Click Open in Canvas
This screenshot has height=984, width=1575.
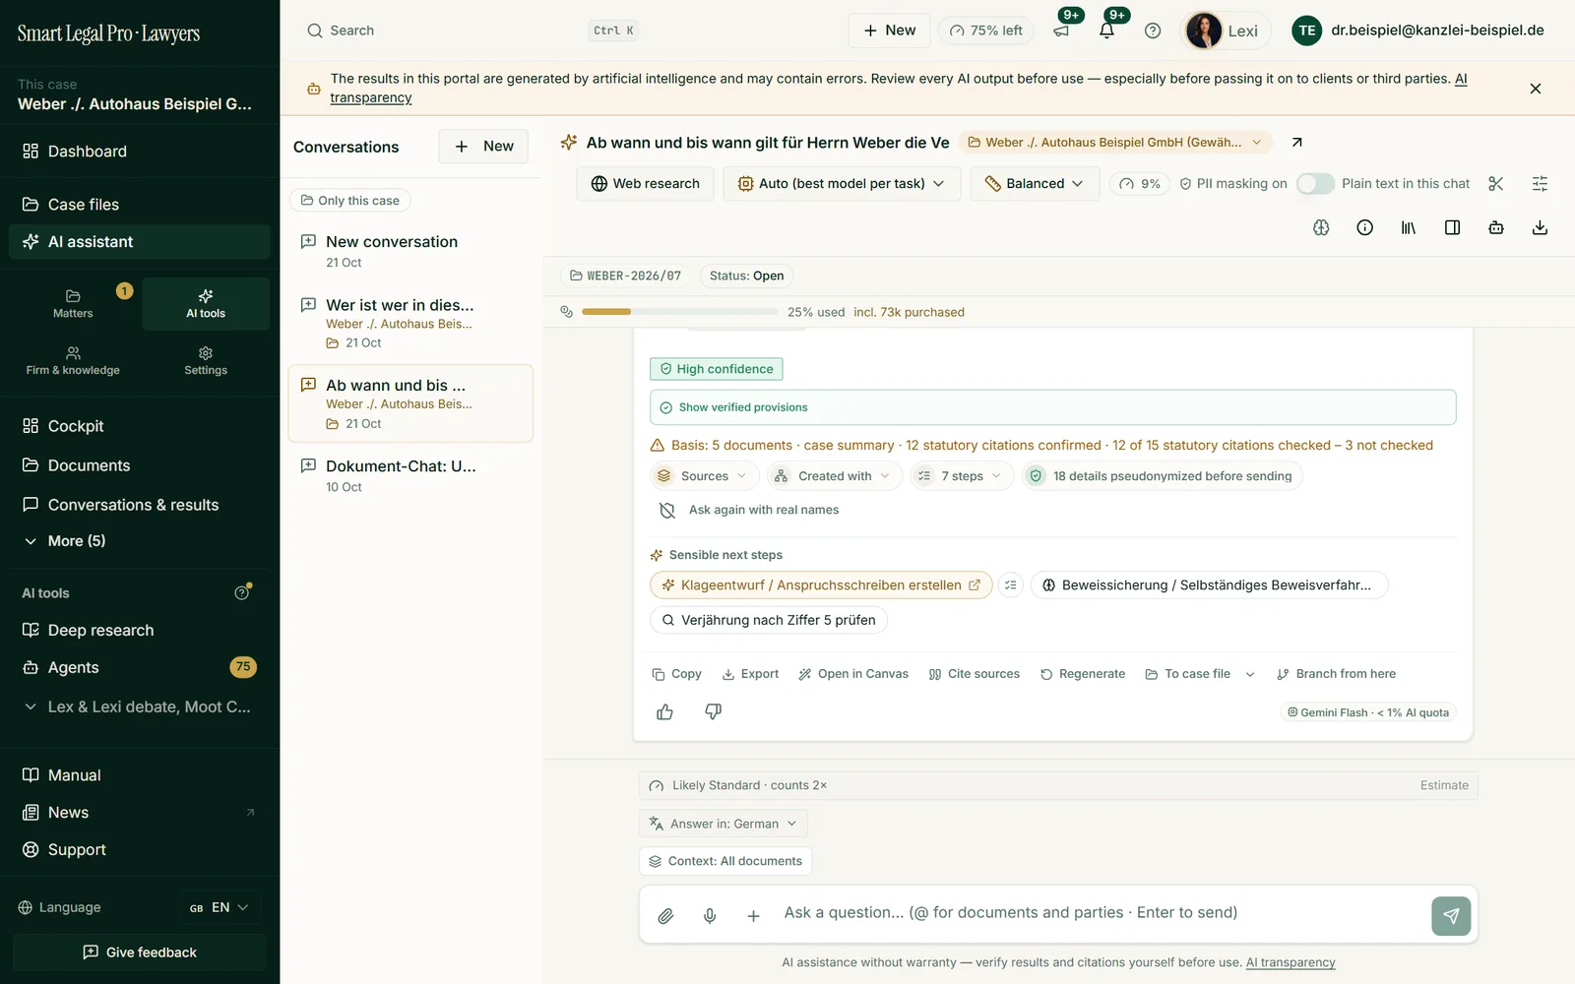853,674
